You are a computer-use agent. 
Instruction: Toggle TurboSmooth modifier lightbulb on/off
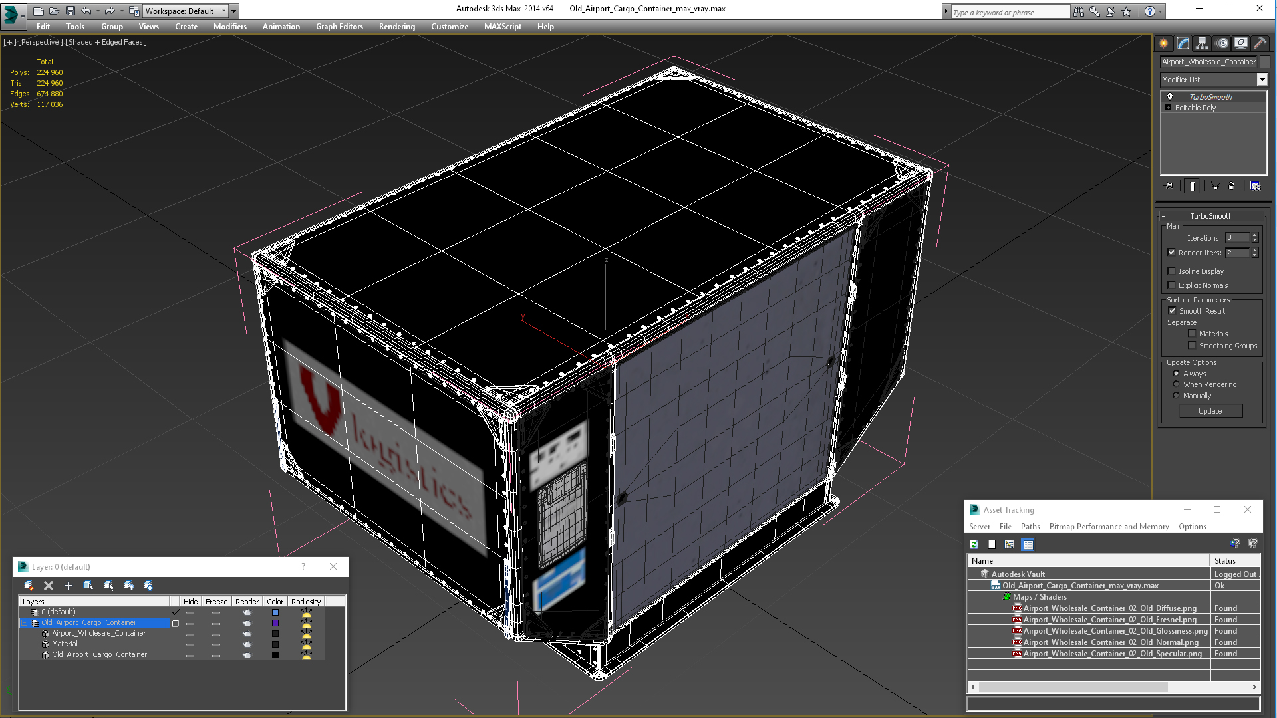point(1170,97)
